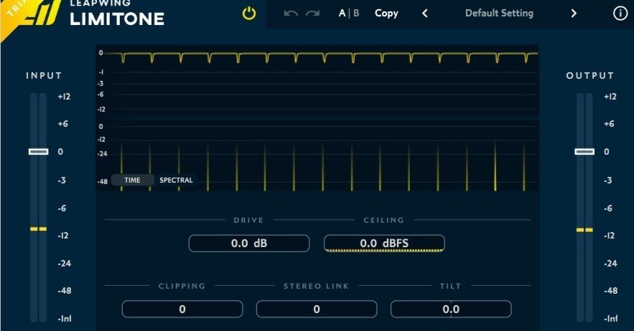Click the undo arrow icon
The width and height of the screenshot is (634, 331).
(x=291, y=14)
